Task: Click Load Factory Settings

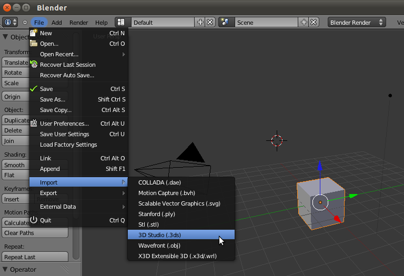Action: coord(78,145)
